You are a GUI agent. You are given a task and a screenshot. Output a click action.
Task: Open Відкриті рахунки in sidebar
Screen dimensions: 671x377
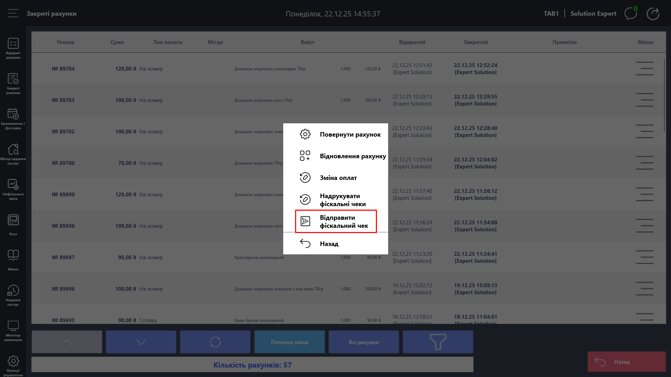(x=13, y=48)
